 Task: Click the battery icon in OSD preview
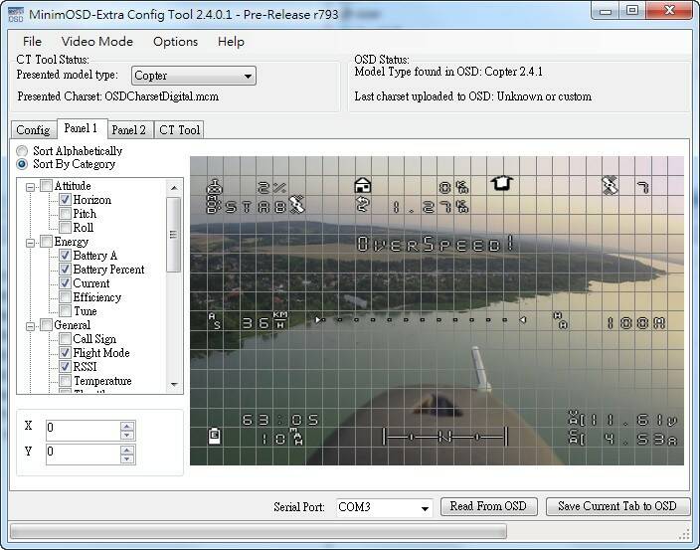tap(214, 435)
